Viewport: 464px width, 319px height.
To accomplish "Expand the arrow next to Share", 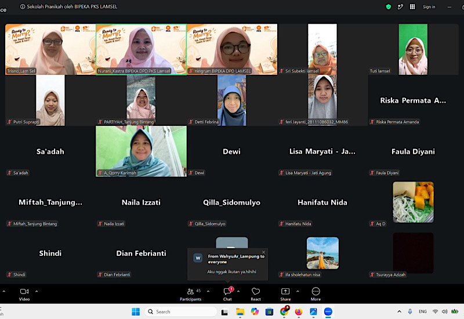I will click(x=298, y=292).
